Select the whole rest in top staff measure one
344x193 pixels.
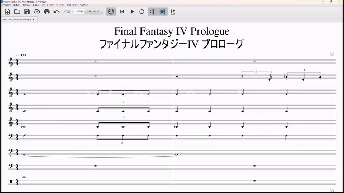[95, 61]
